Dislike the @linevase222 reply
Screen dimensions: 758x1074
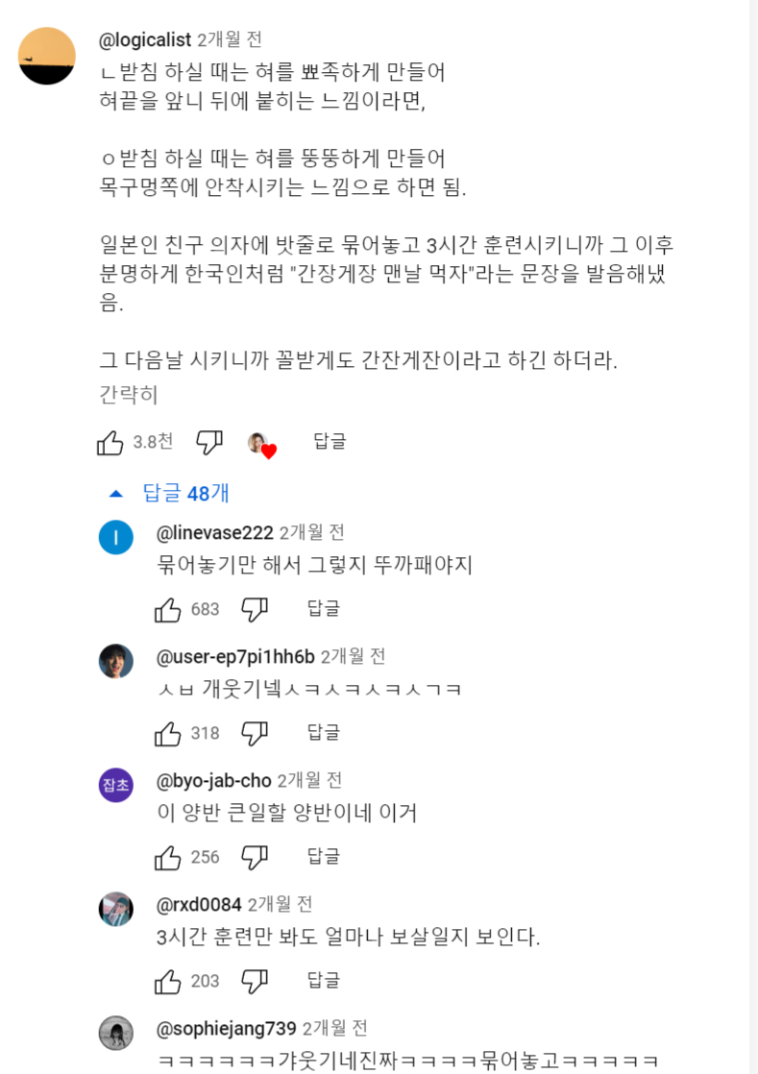[x=255, y=609]
